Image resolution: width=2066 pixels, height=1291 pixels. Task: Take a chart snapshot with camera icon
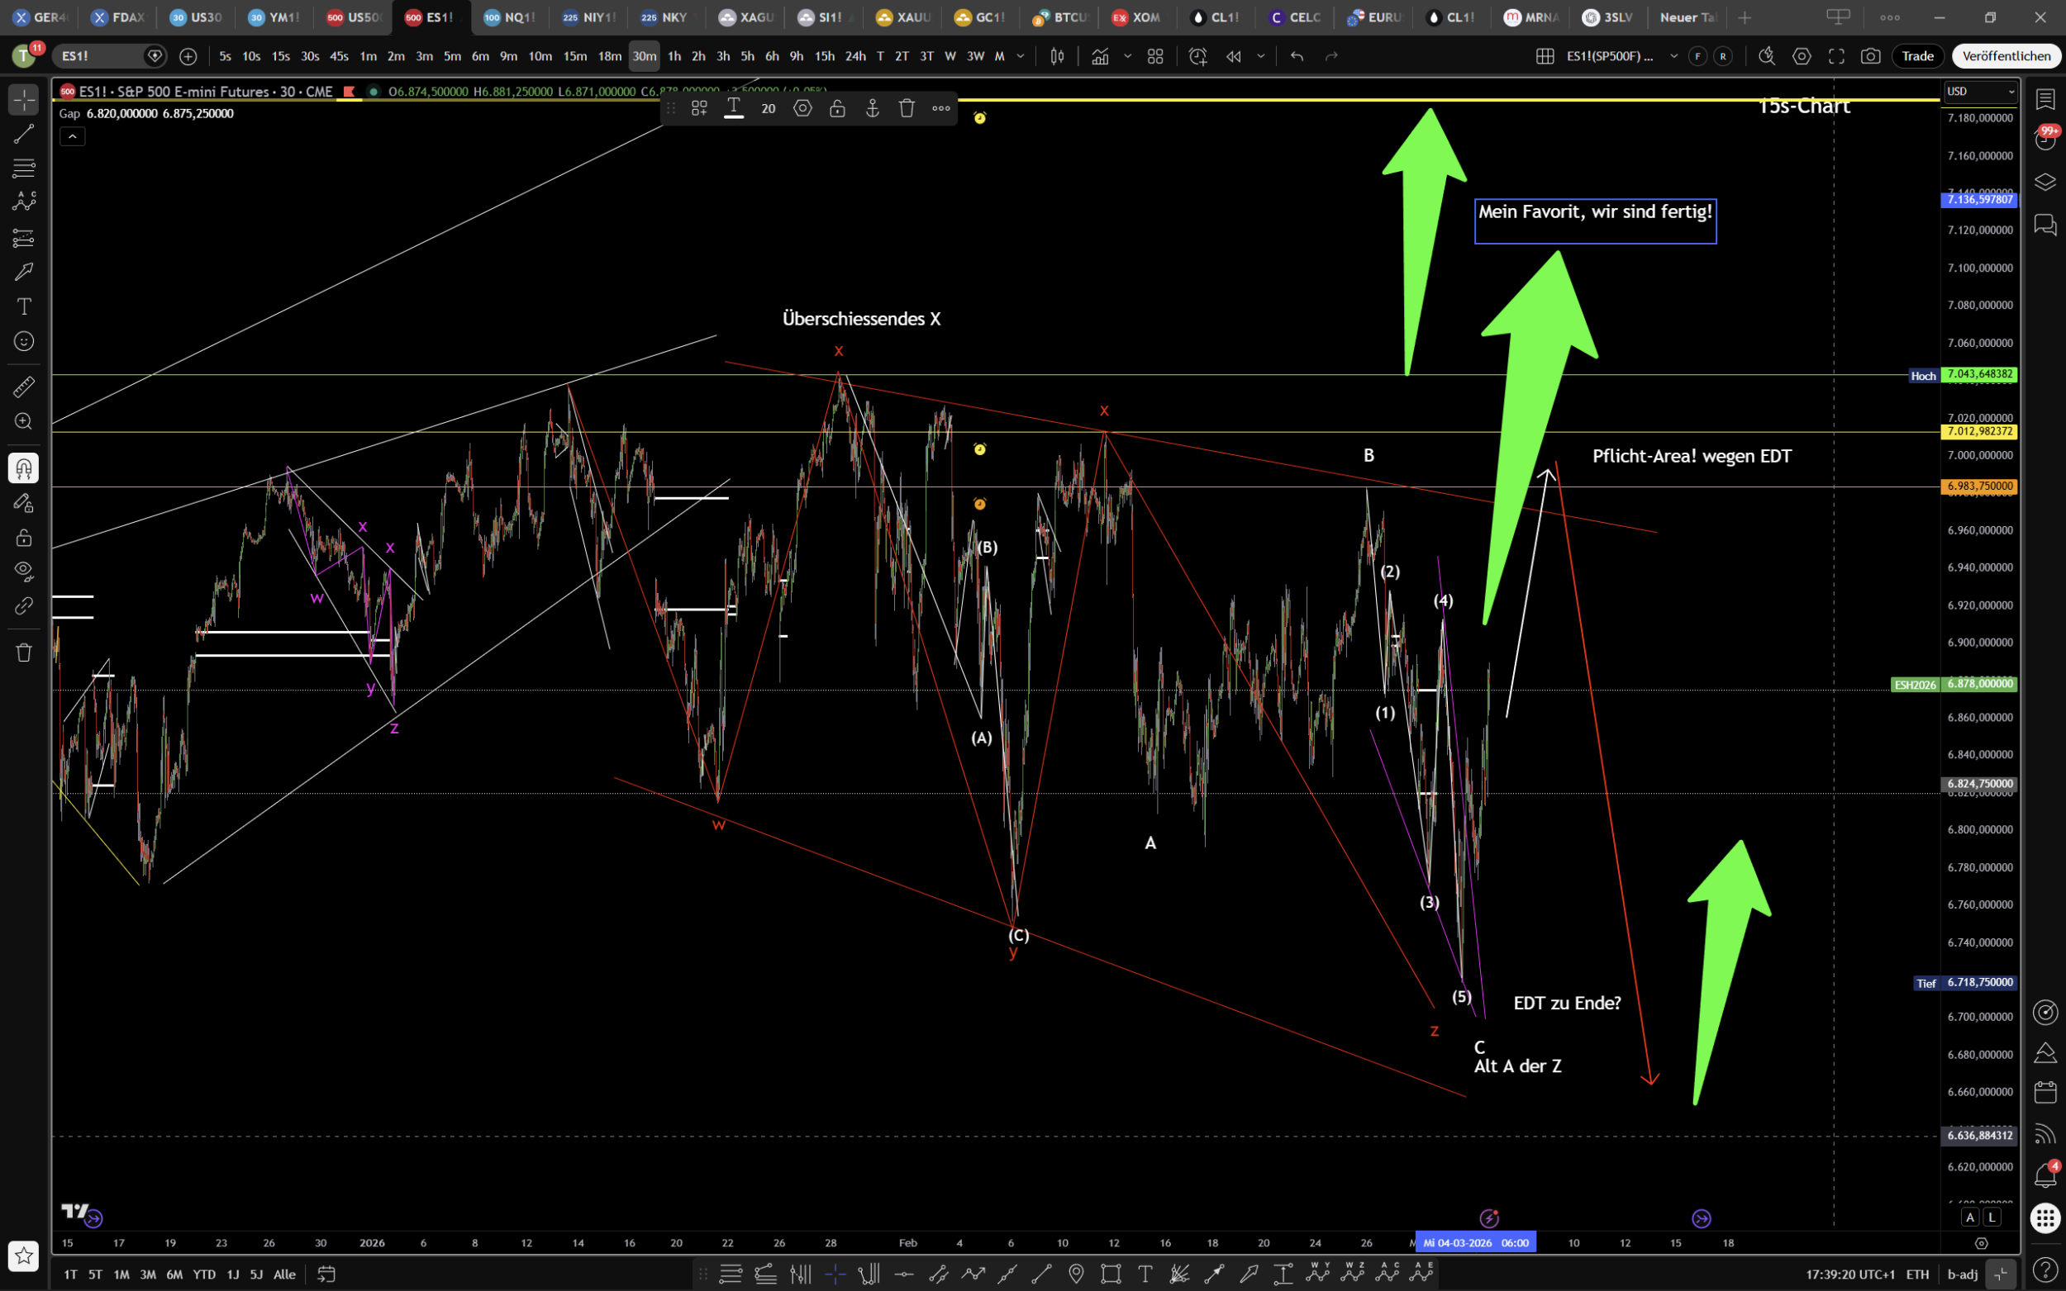[1870, 56]
